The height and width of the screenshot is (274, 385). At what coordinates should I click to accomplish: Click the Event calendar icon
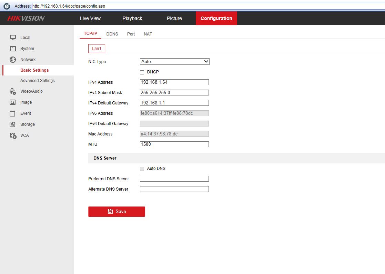(x=13, y=113)
